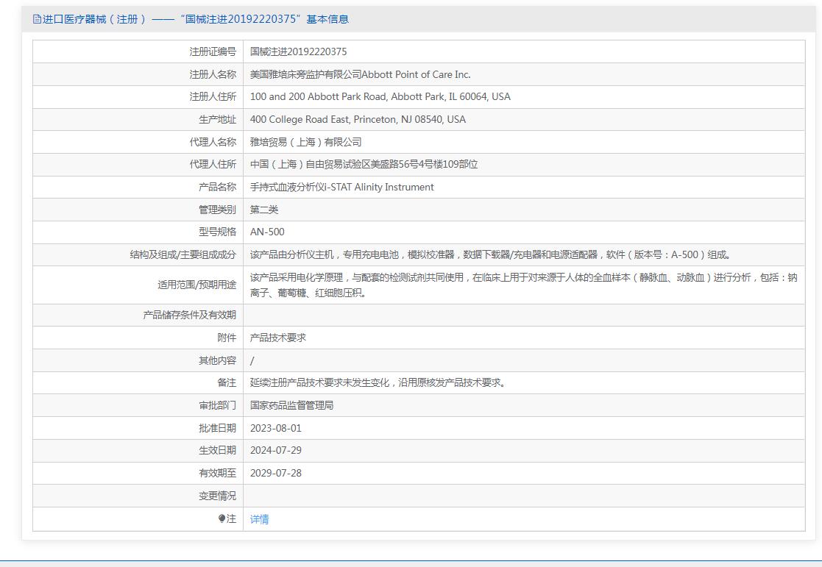
Task: Select remark text 延续注册产品技术要求未发生变化
Action: click(x=320, y=382)
